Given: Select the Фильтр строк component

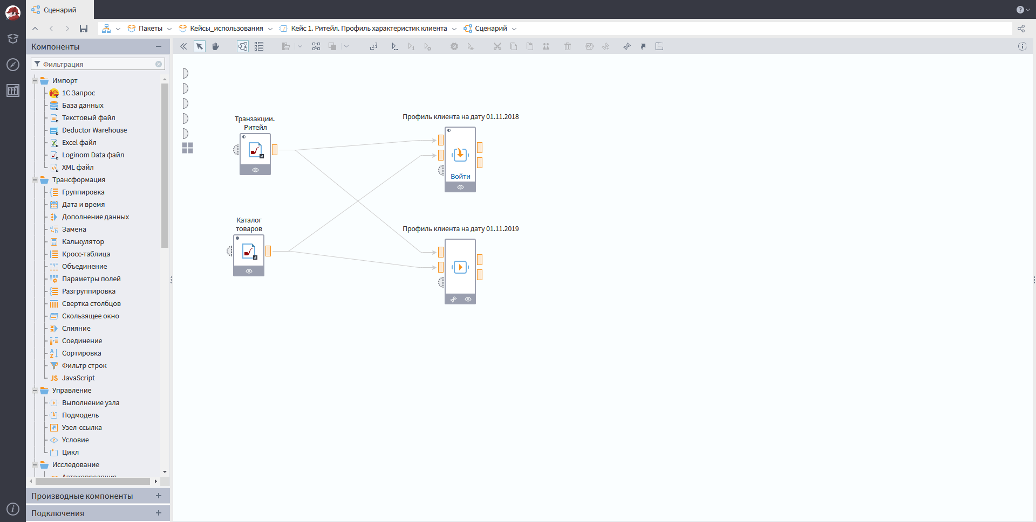Looking at the screenshot, I should [78, 366].
